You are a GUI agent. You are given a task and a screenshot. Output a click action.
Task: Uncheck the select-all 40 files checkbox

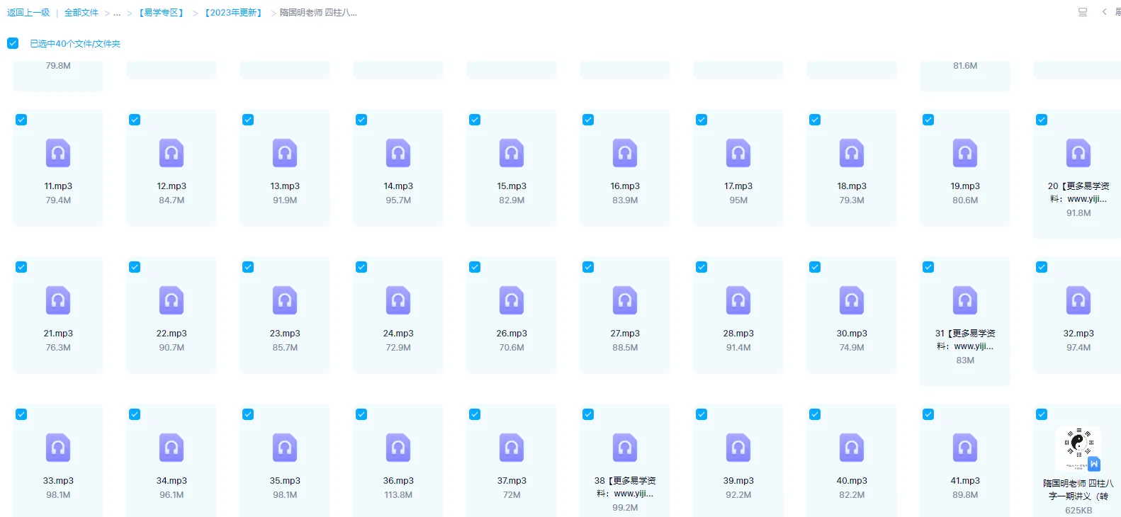pos(13,43)
